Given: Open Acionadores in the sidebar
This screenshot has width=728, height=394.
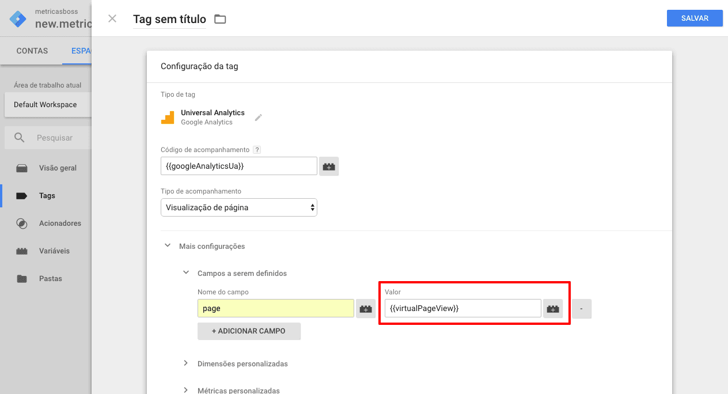Looking at the screenshot, I should pos(60,223).
